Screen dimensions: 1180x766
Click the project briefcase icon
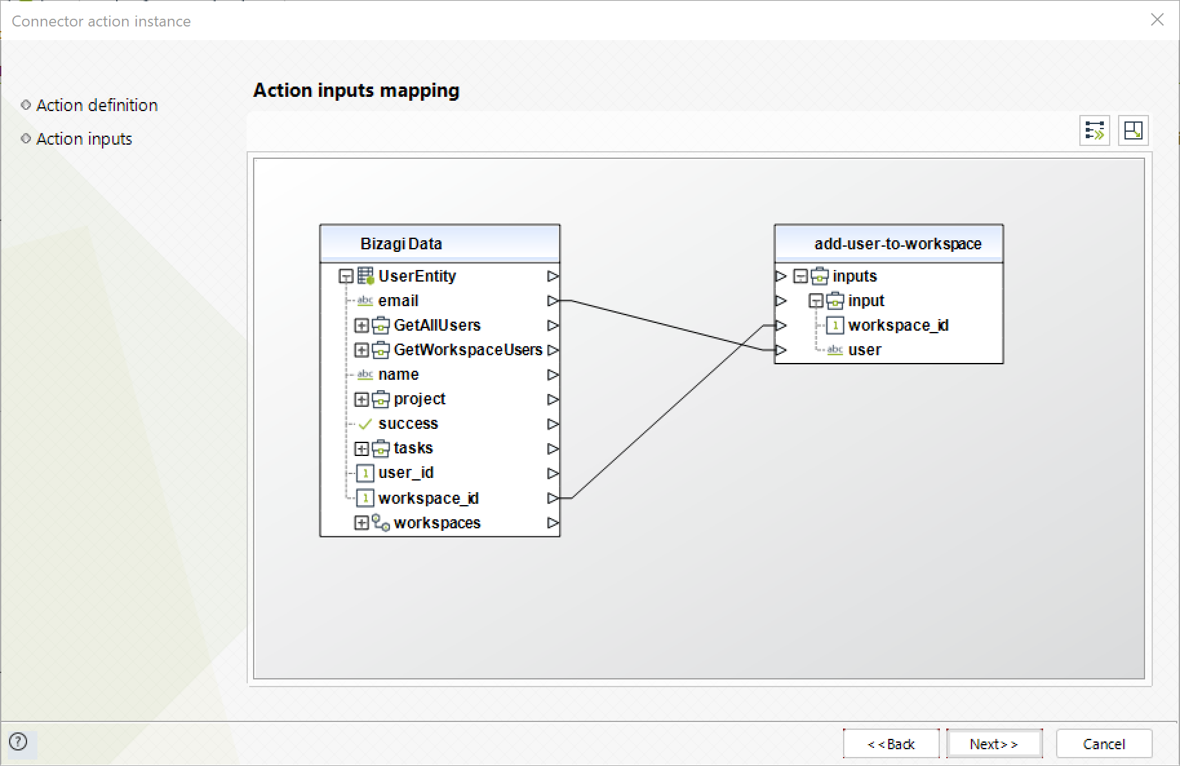[381, 399]
